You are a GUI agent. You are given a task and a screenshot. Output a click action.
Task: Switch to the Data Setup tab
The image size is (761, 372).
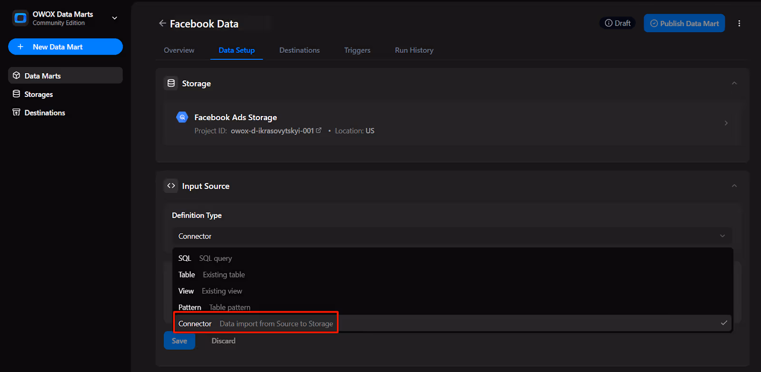pos(236,50)
